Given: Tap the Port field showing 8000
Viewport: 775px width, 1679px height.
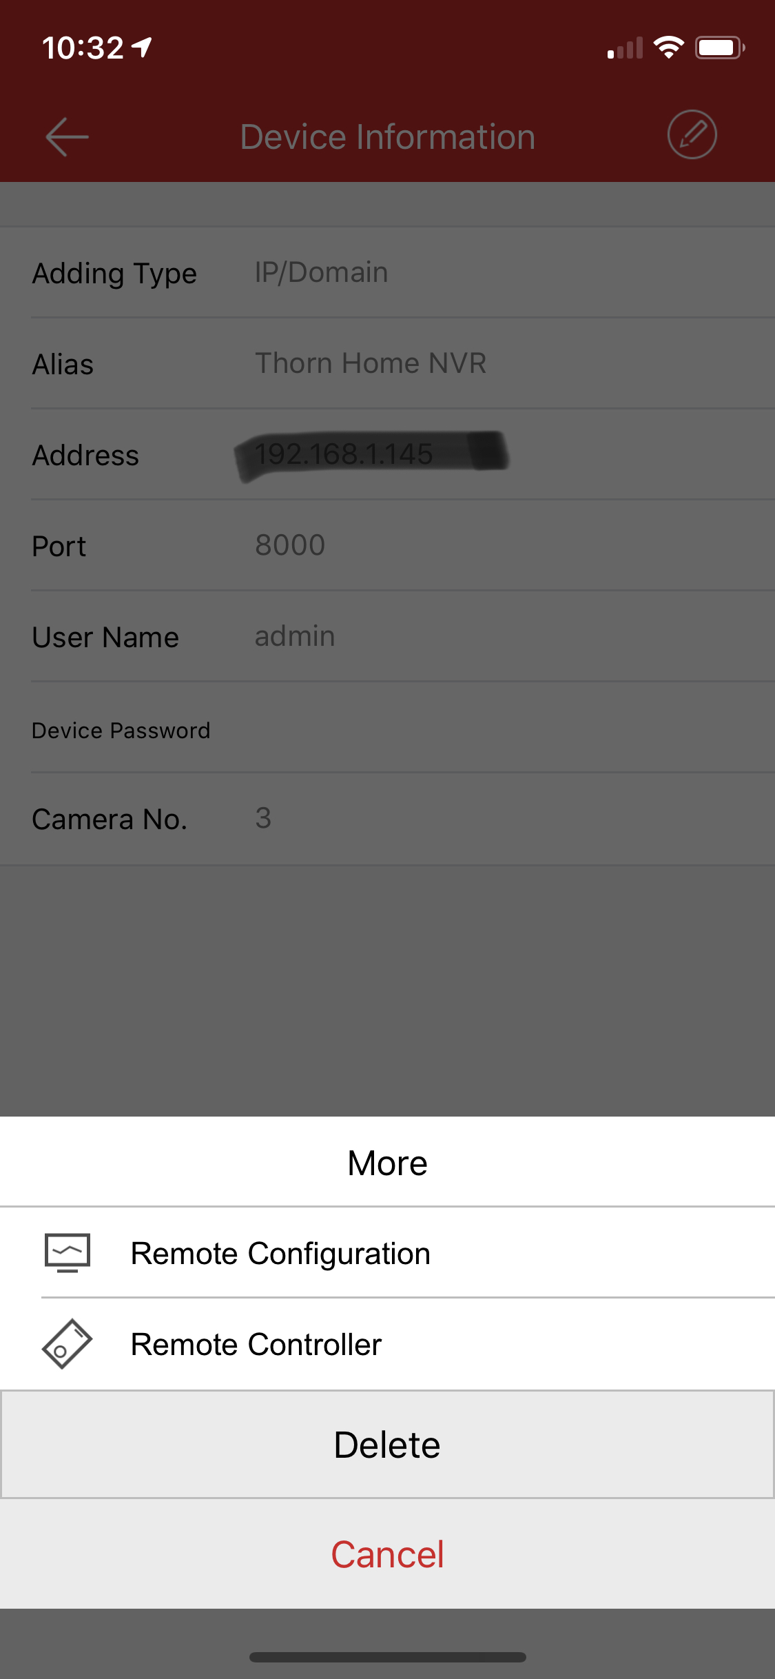Looking at the screenshot, I should point(290,545).
